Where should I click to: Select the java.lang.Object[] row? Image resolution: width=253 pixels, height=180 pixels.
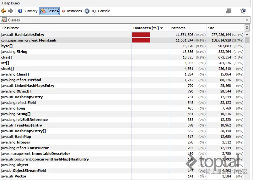(x=122, y=91)
